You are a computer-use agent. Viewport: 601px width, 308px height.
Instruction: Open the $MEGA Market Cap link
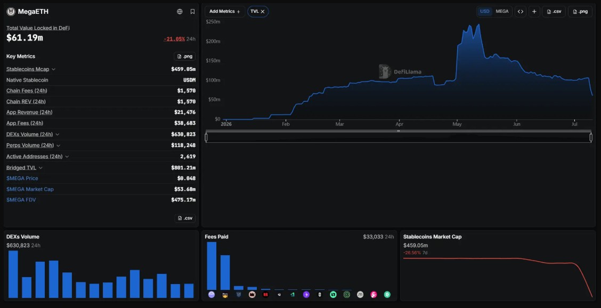(x=30, y=189)
